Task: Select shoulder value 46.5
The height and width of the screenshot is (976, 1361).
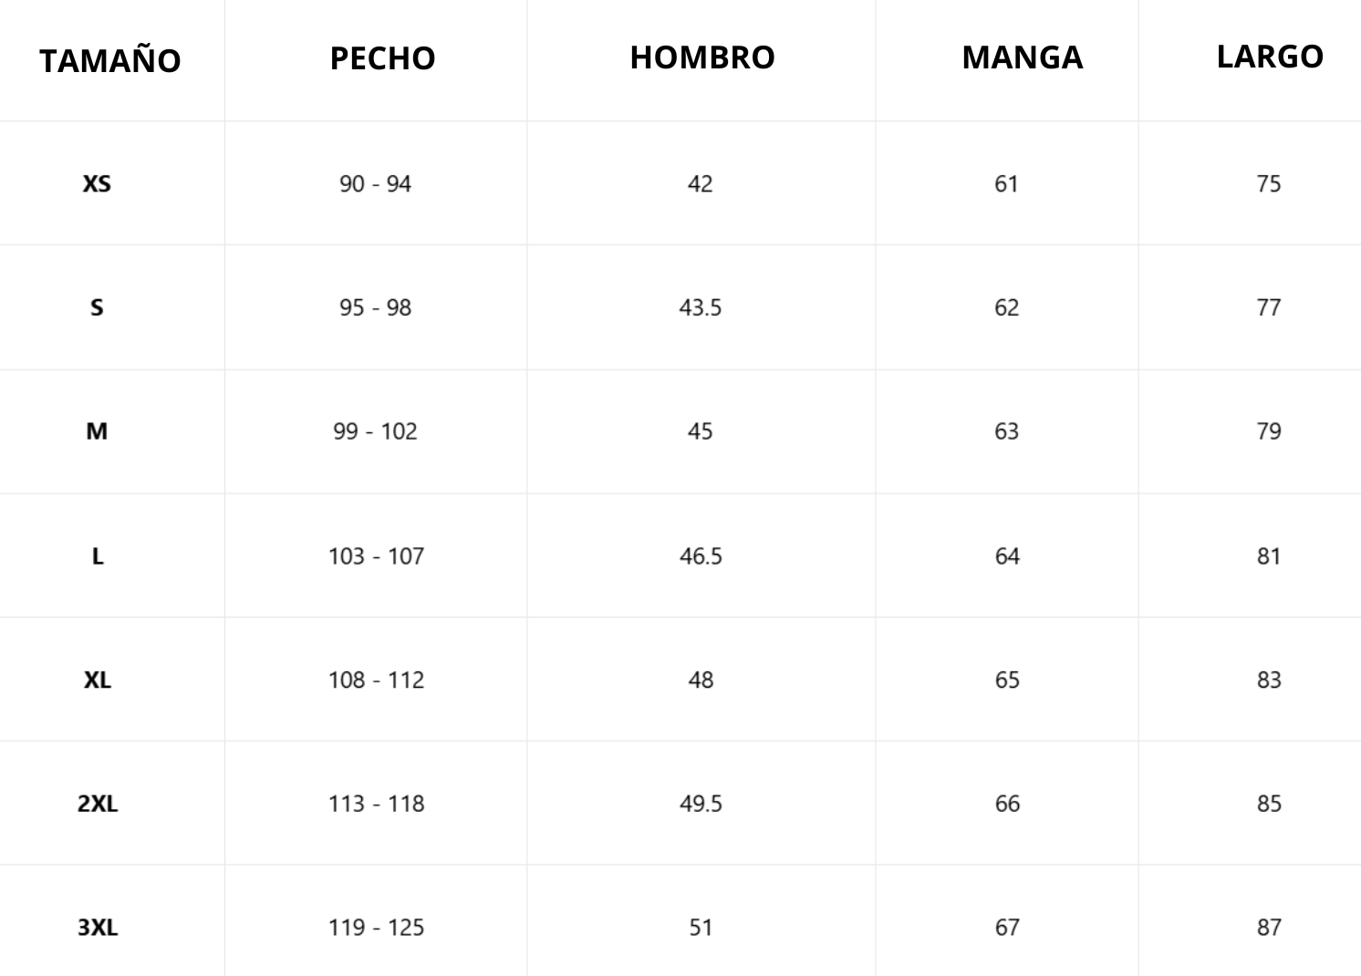Action: tap(701, 555)
